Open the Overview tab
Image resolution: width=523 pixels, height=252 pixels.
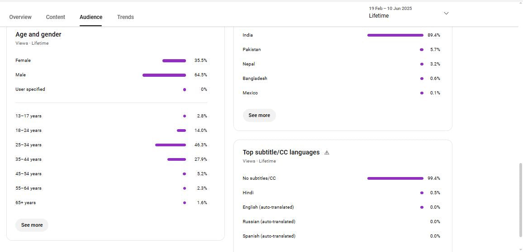20,17
